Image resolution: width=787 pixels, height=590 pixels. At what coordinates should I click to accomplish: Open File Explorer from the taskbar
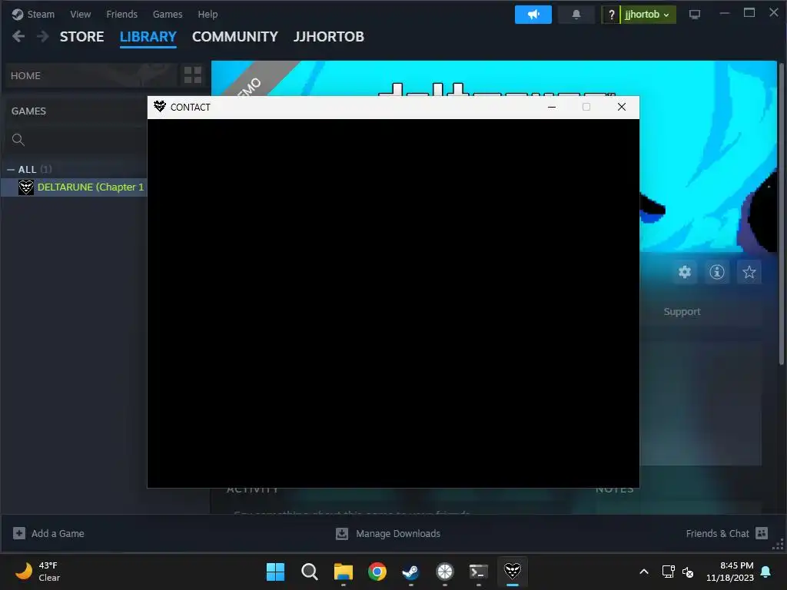point(344,572)
